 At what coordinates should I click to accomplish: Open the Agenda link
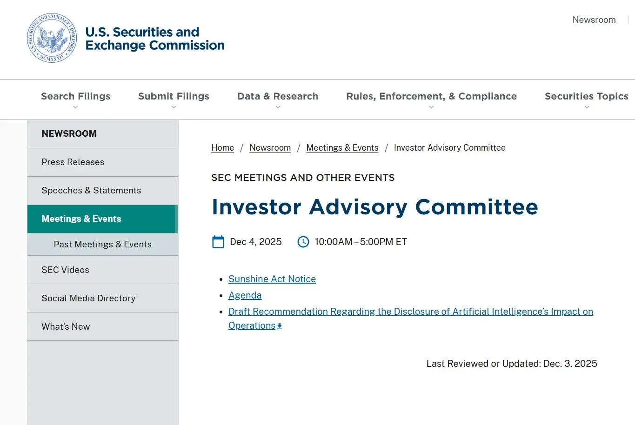pos(245,295)
